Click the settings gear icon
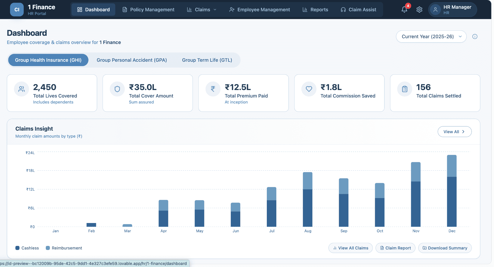The width and height of the screenshot is (494, 267). (419, 10)
